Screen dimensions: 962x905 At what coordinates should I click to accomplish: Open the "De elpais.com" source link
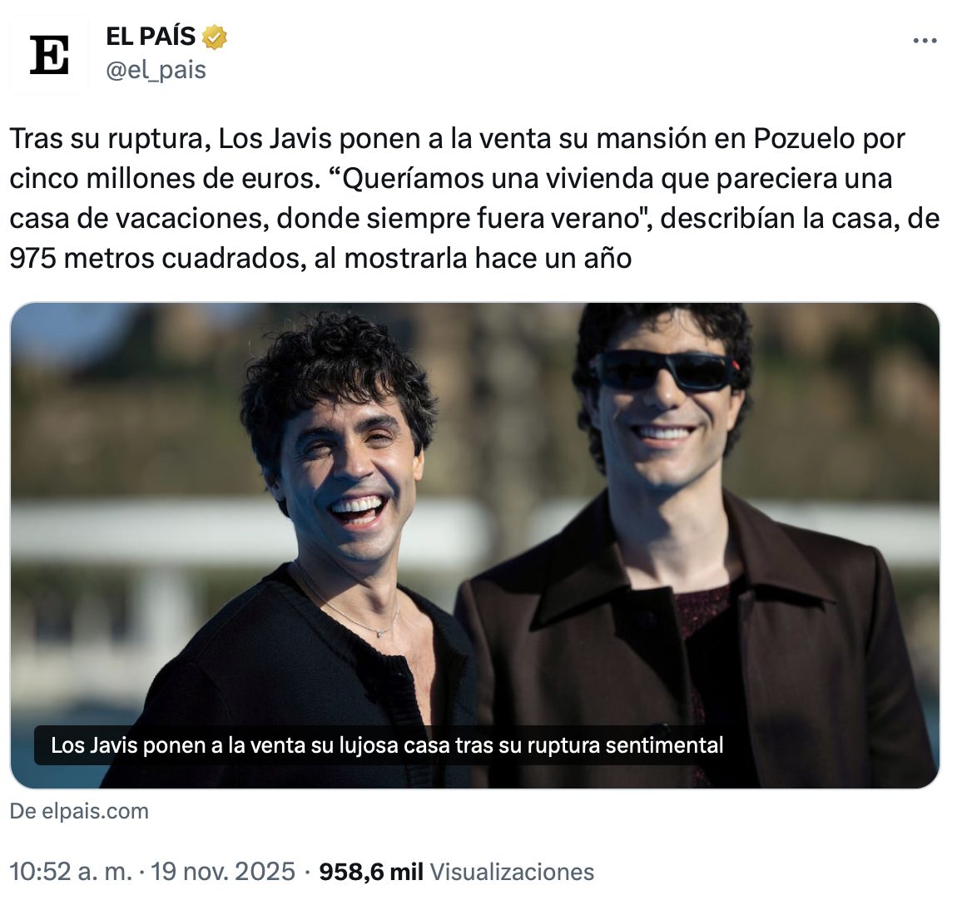click(x=79, y=811)
